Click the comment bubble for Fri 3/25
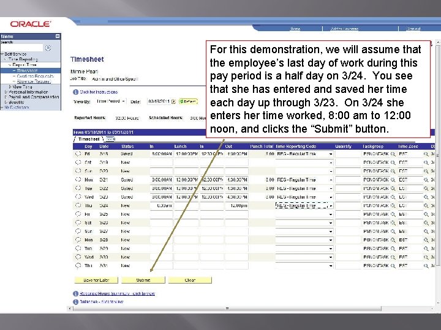 (78, 214)
